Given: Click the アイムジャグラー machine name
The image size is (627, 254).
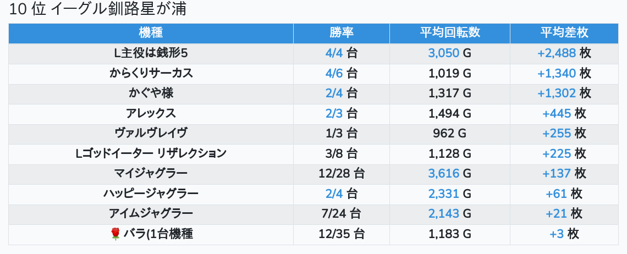Looking at the screenshot, I should (x=151, y=214).
